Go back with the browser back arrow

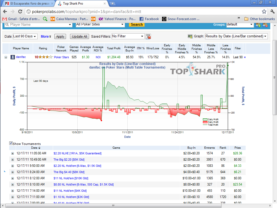(5, 12)
